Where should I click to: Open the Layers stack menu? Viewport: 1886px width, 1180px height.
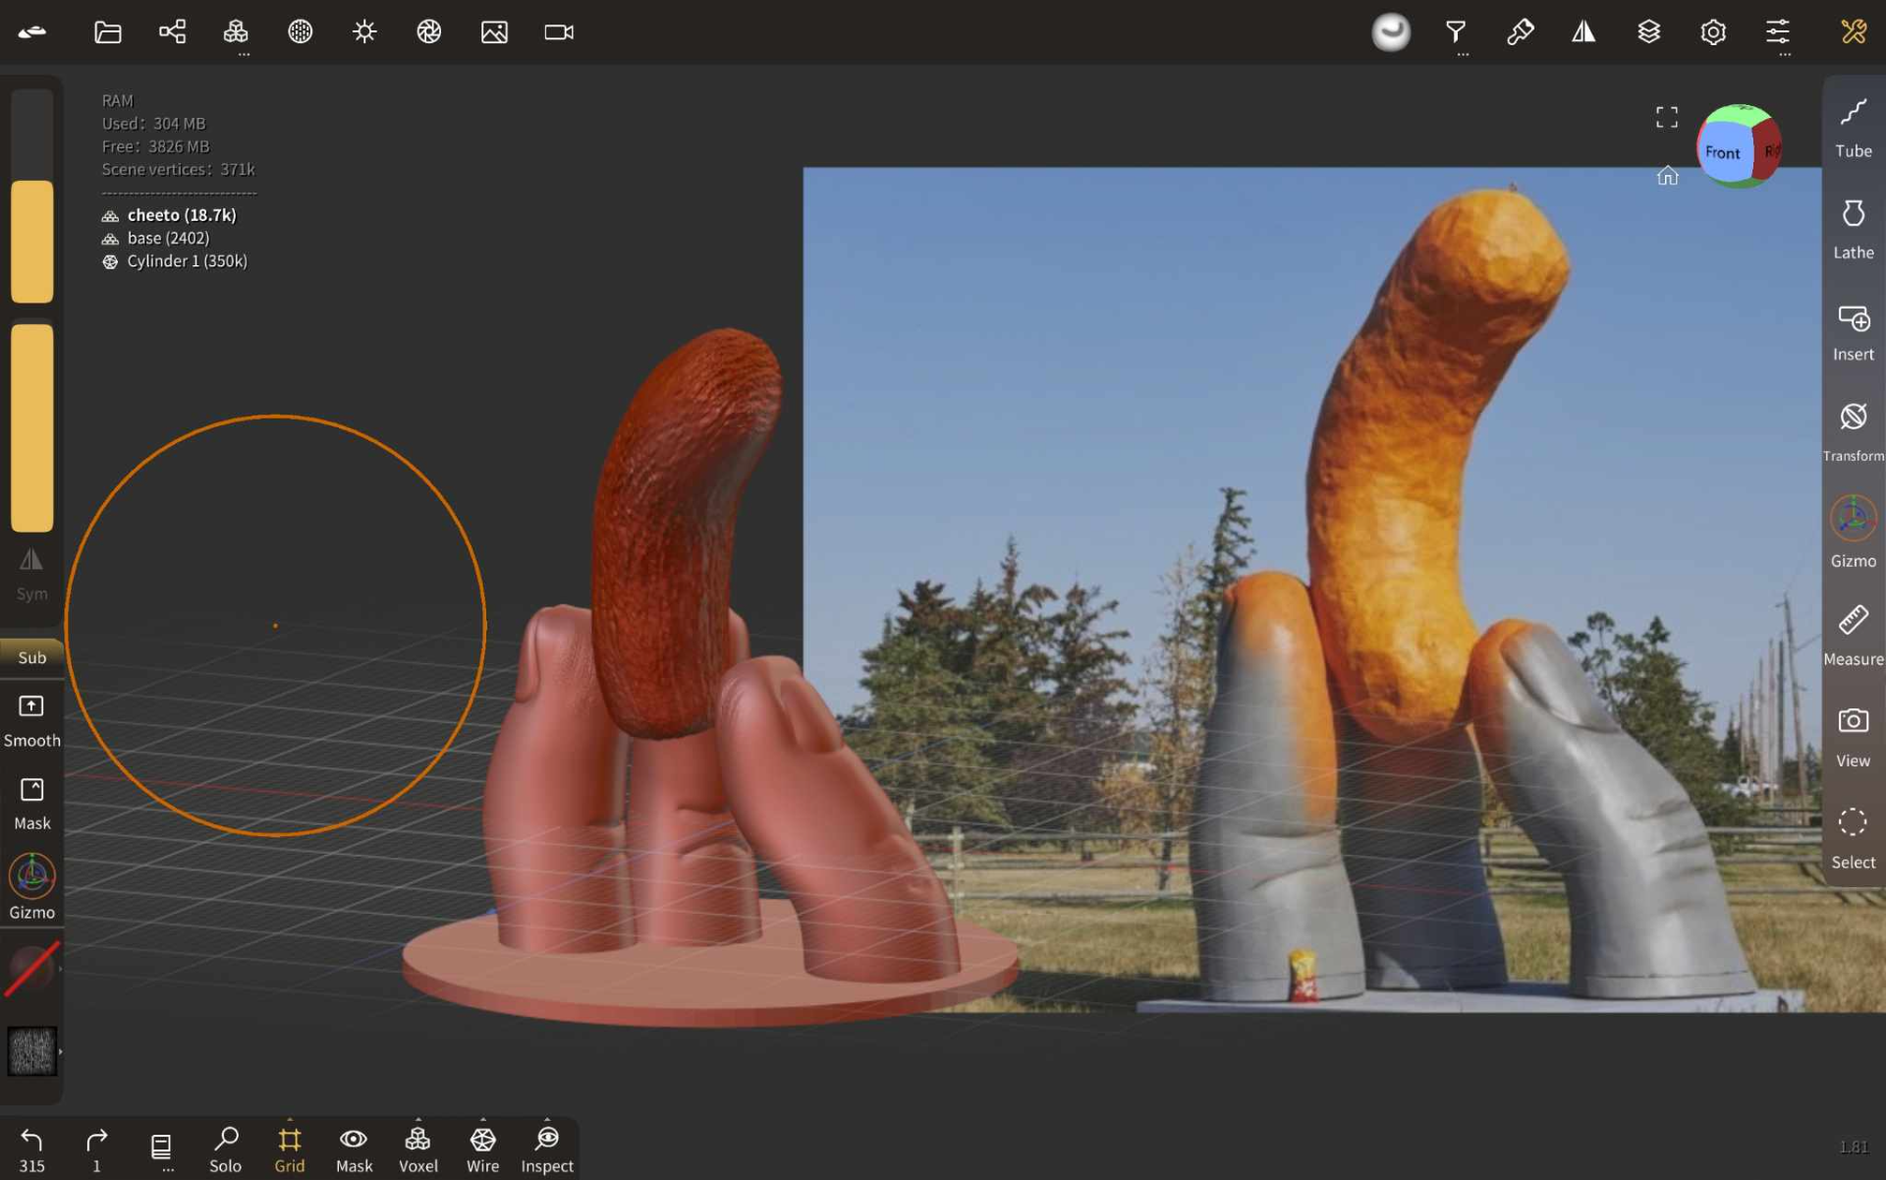[1648, 32]
